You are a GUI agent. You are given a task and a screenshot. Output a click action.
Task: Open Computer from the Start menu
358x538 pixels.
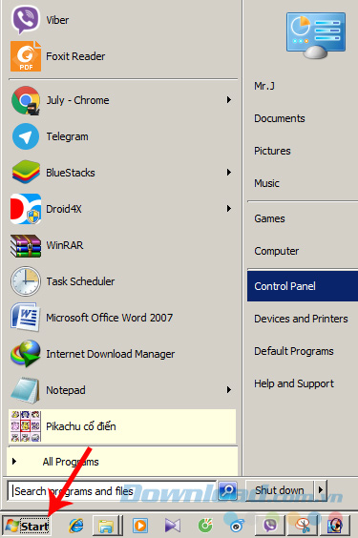point(303,251)
